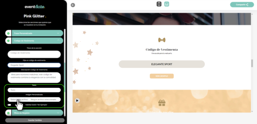The width and height of the screenshot is (257, 124).
Task: Enable the "Ver Ejemplo" button switch
Action: (x=9, y=105)
